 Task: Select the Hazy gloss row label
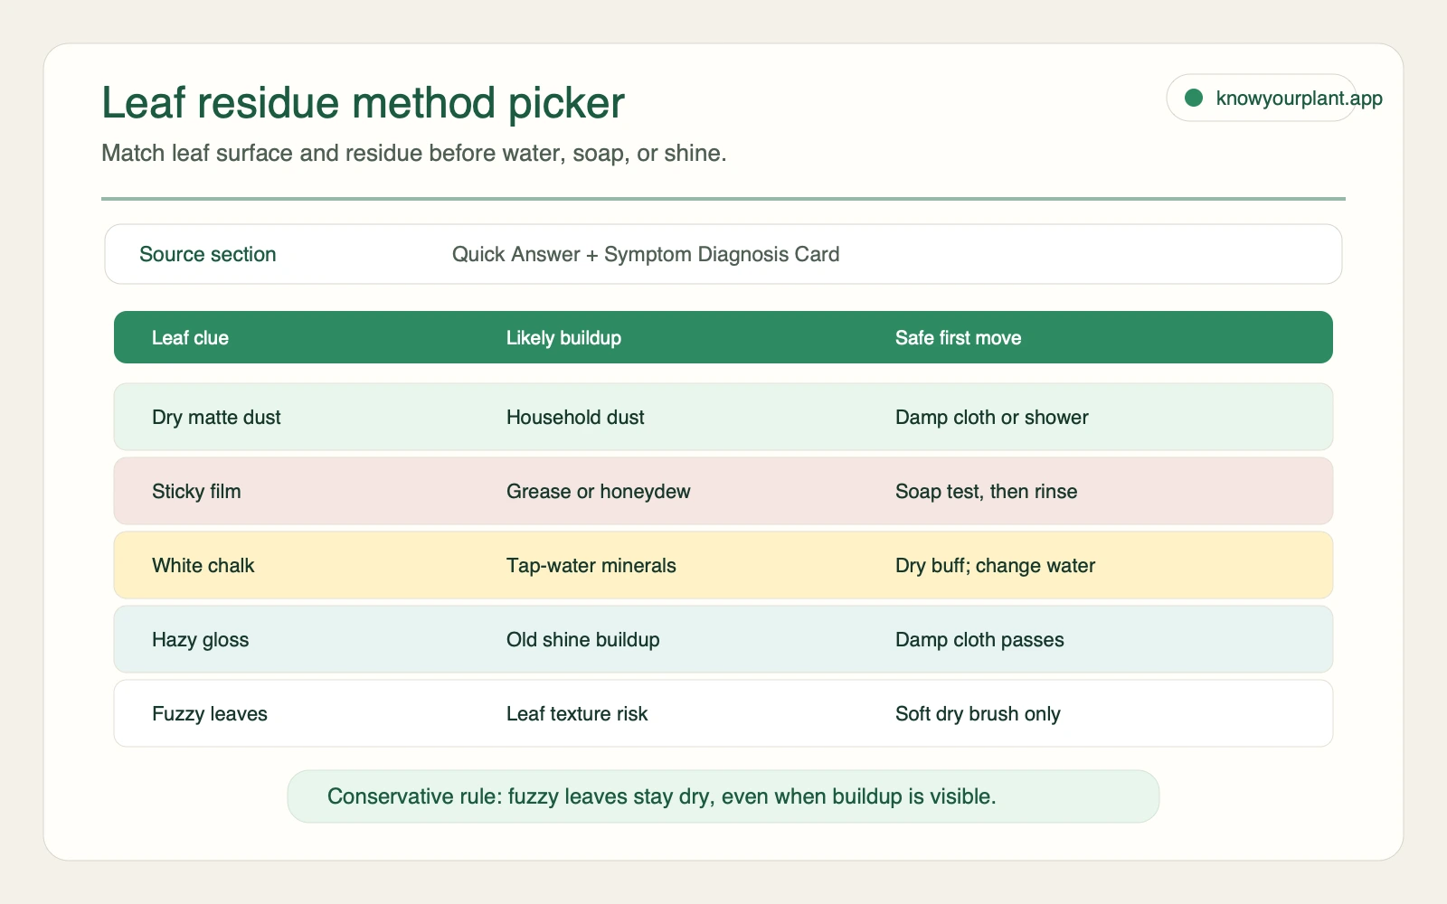[200, 640]
